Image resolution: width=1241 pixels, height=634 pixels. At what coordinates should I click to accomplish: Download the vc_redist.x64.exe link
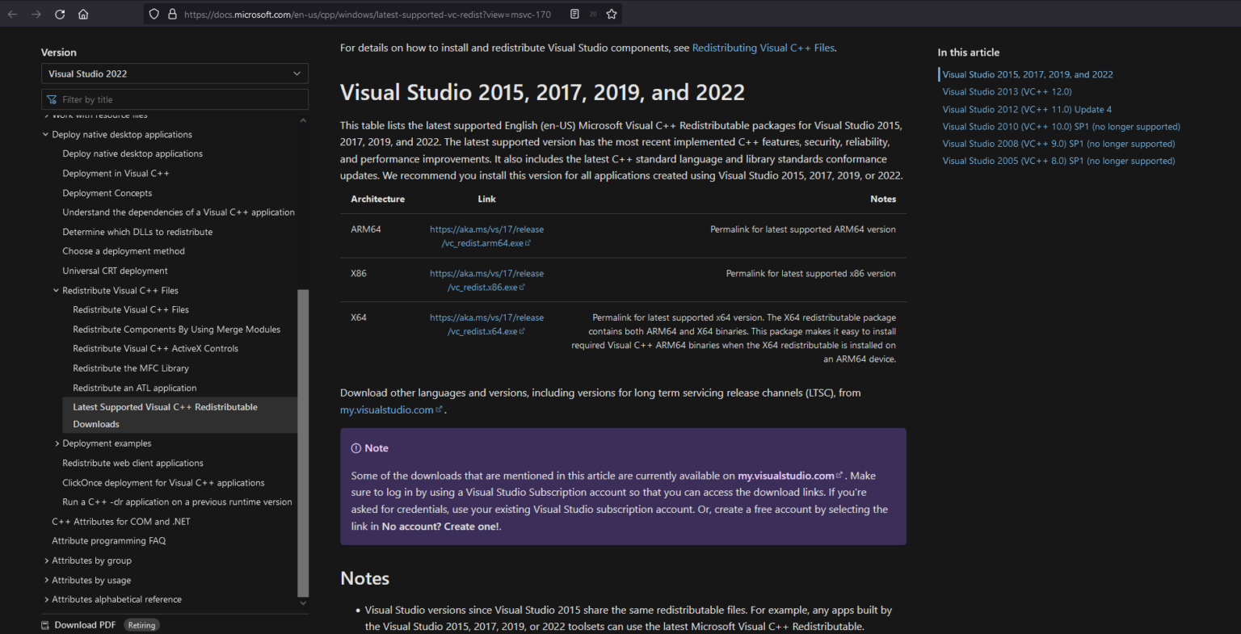click(x=486, y=331)
